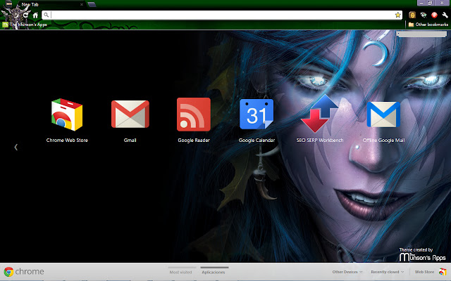Open Other bookmarks folder
Image resolution: width=451 pixels, height=281 pixels.
(x=428, y=25)
